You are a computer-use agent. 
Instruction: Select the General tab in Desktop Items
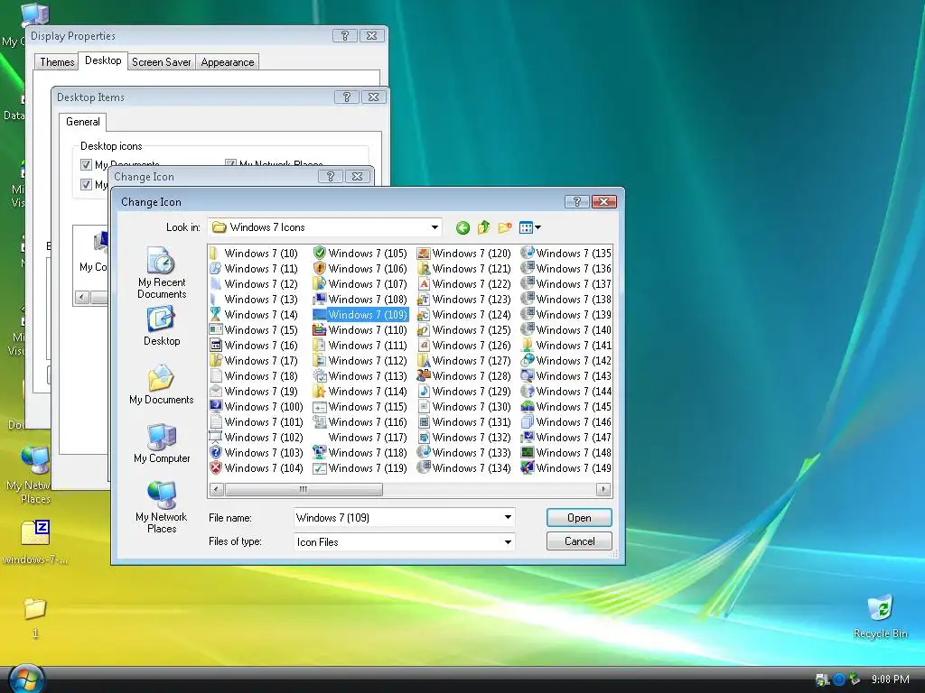tap(82, 122)
